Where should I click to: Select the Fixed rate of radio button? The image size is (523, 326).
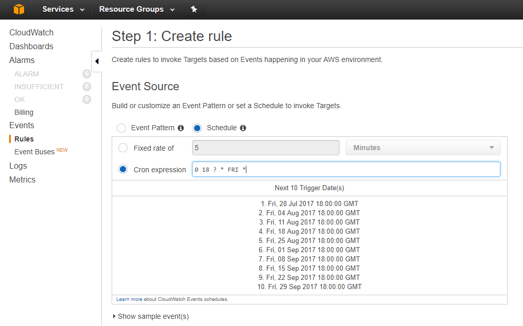click(123, 148)
